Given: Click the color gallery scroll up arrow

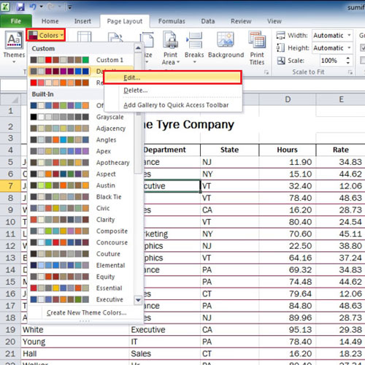Looking at the screenshot, I should 138,48.
